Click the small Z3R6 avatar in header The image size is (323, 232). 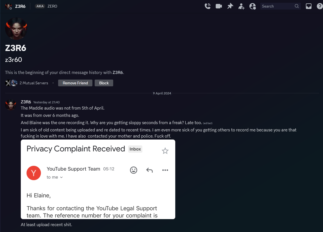click(x=8, y=6)
